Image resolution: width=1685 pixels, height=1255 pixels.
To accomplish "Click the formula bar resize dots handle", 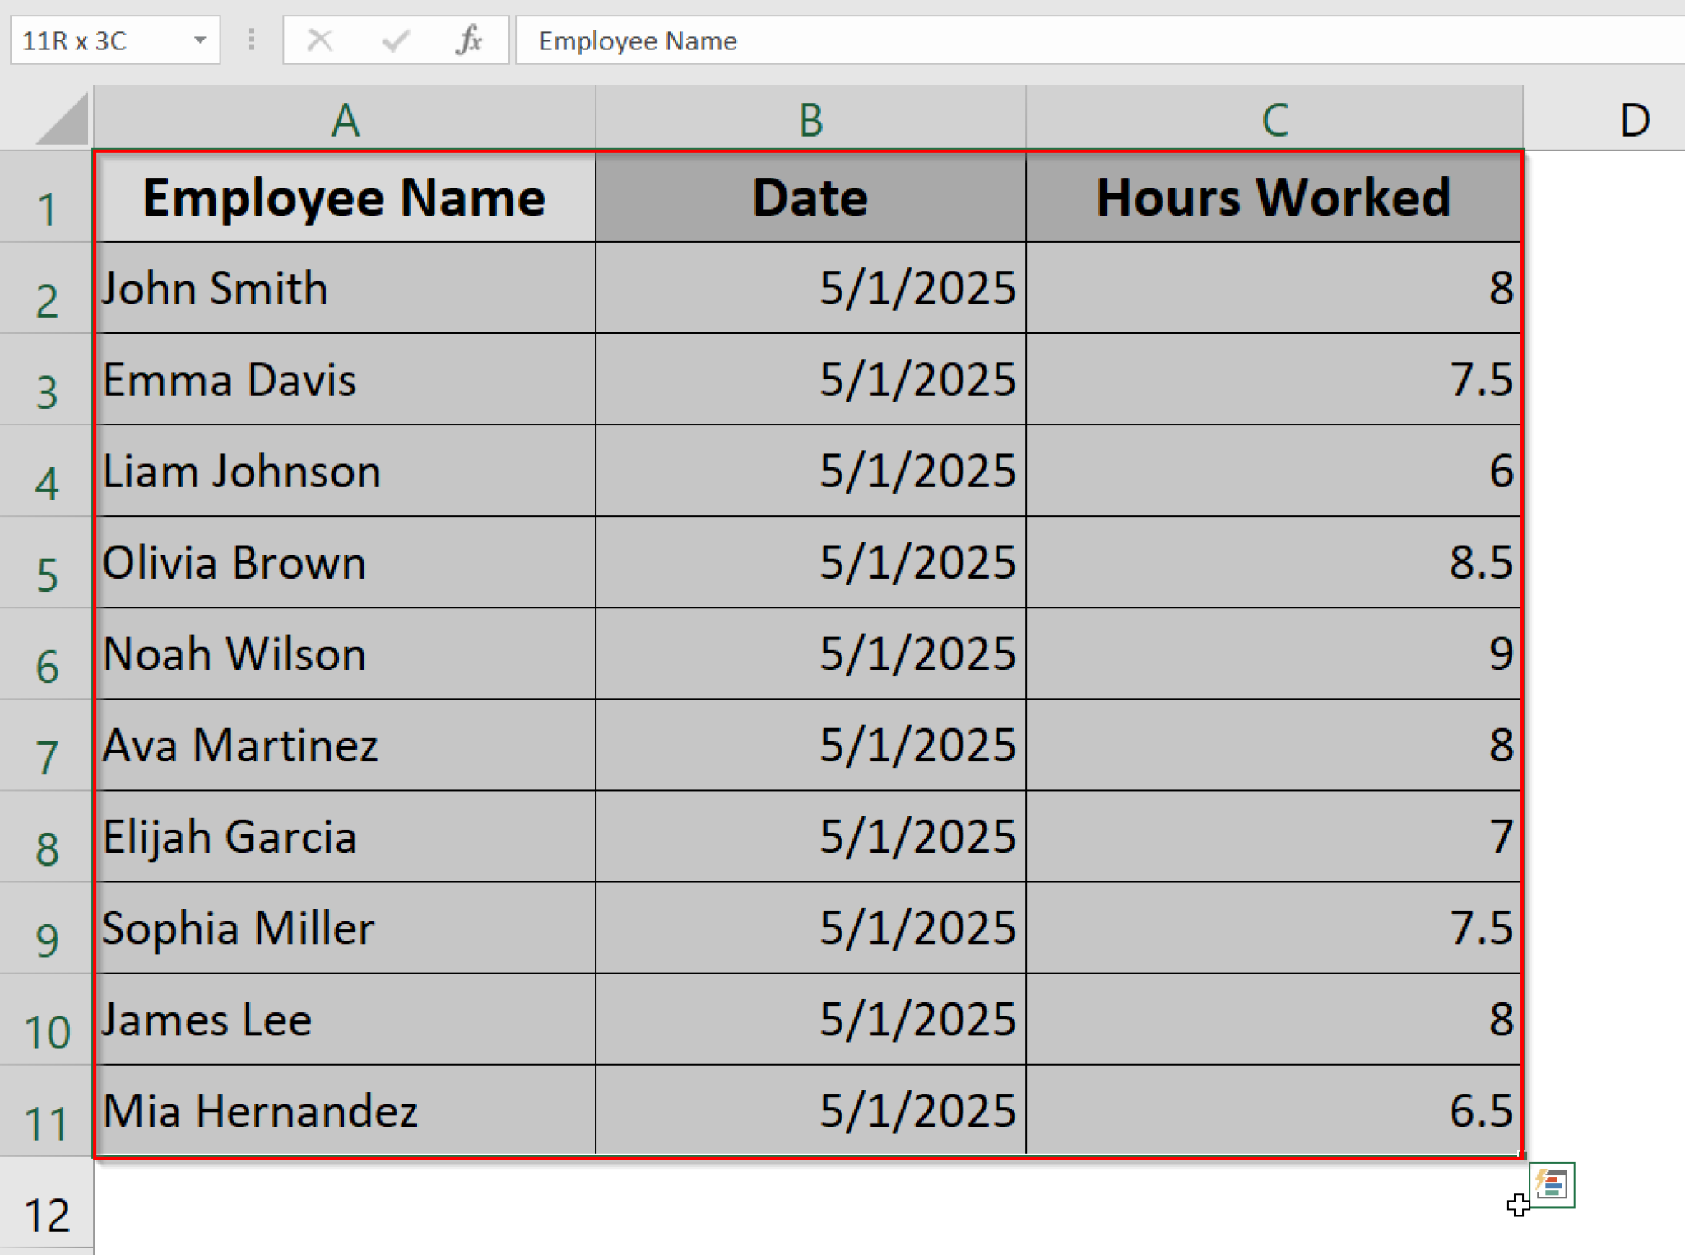I will 252,40.
